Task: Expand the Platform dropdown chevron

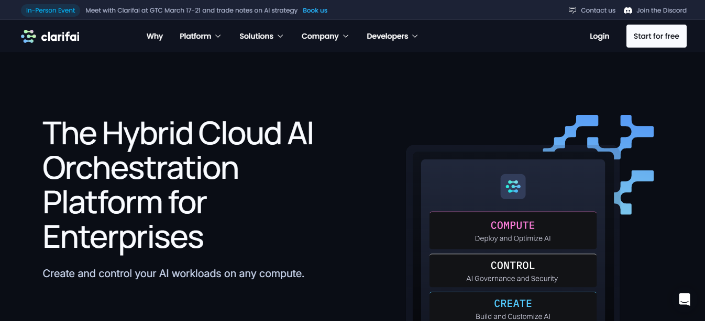Action: (x=218, y=37)
